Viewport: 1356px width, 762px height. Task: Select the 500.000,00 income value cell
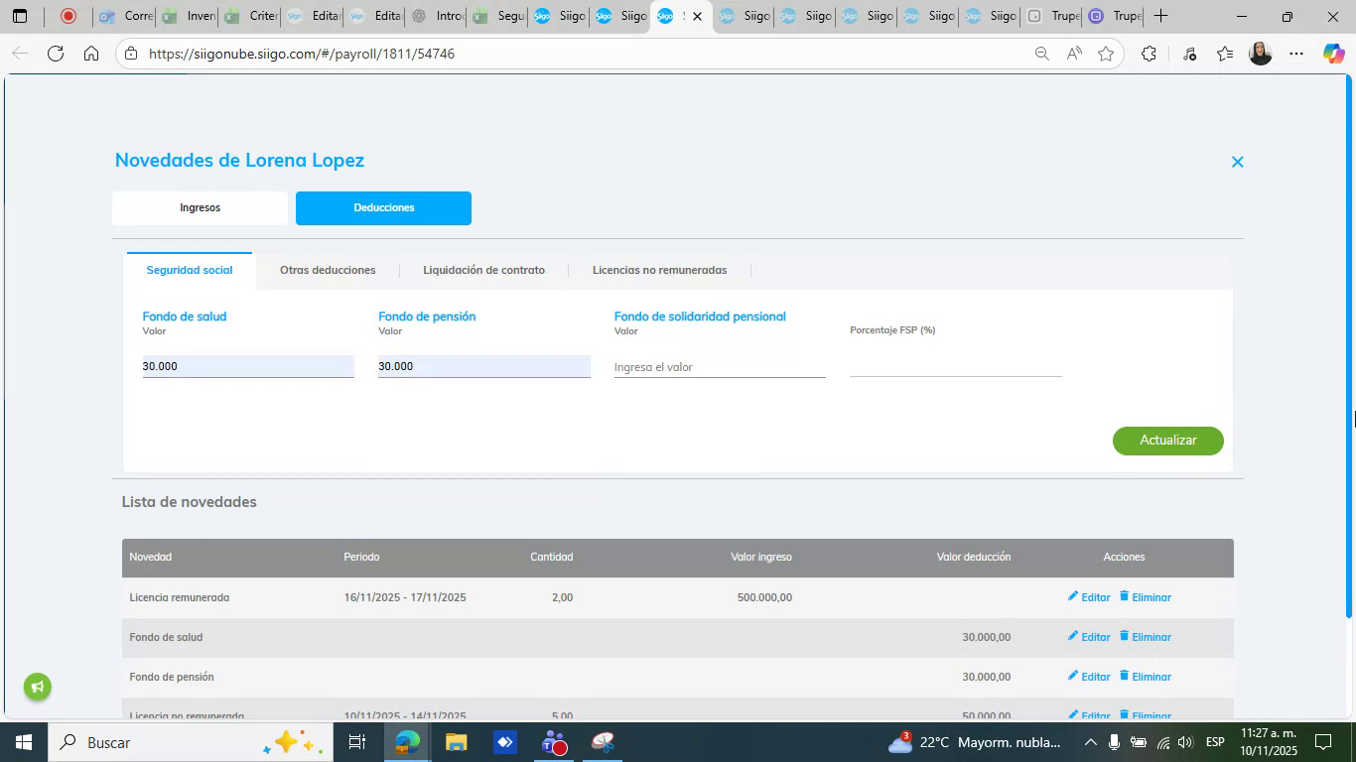tap(764, 597)
